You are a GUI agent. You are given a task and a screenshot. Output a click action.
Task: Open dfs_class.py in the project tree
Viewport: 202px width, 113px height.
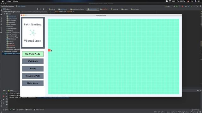pyautogui.click(x=11, y=24)
